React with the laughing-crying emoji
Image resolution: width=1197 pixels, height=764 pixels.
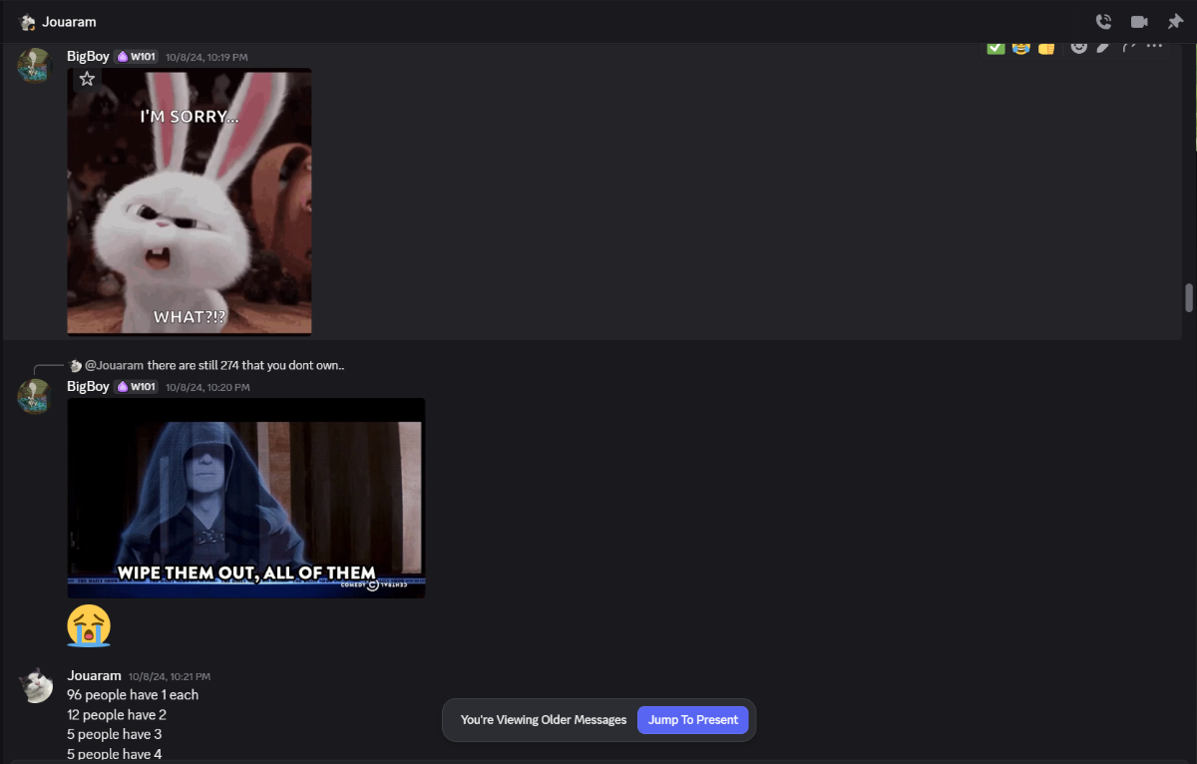coord(1020,47)
